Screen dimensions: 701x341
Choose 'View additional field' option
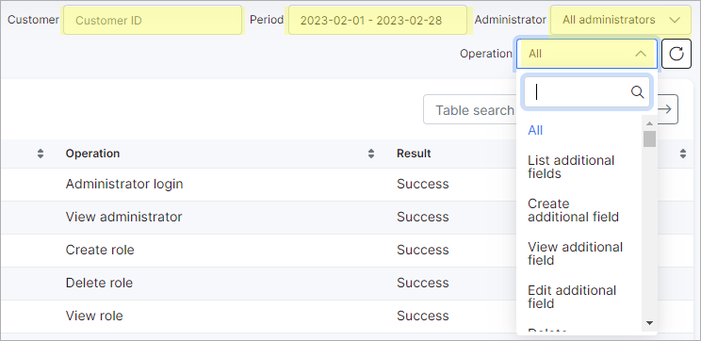coord(575,253)
